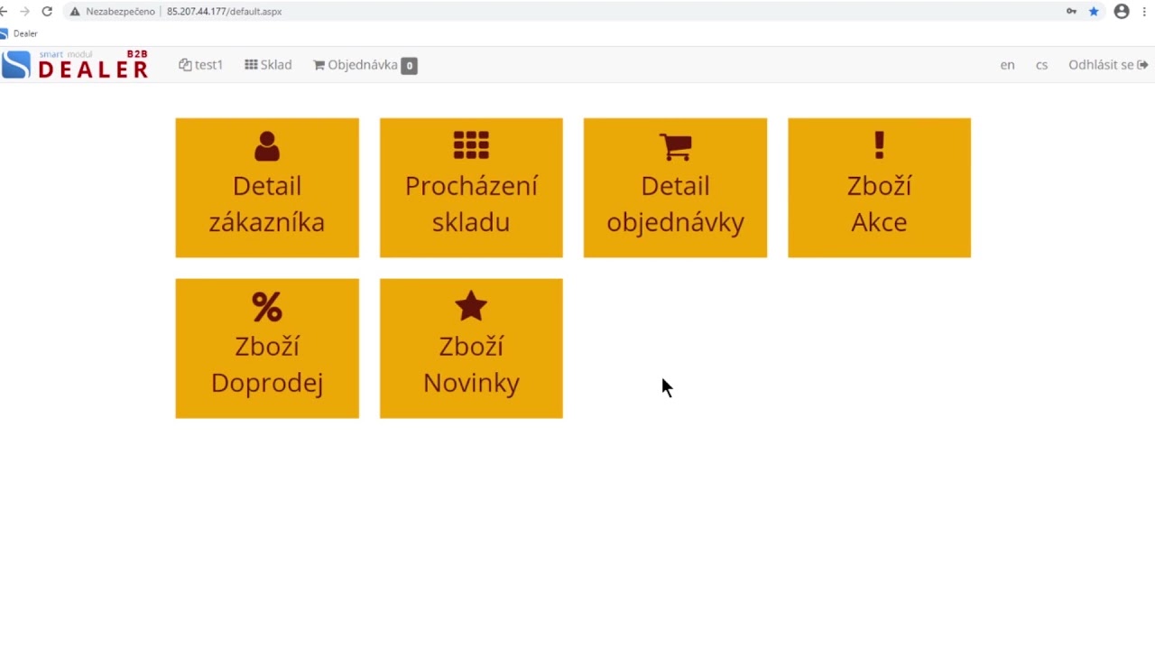Click the saved password key icon
Screen dimensions: 1155x650
(1071, 12)
